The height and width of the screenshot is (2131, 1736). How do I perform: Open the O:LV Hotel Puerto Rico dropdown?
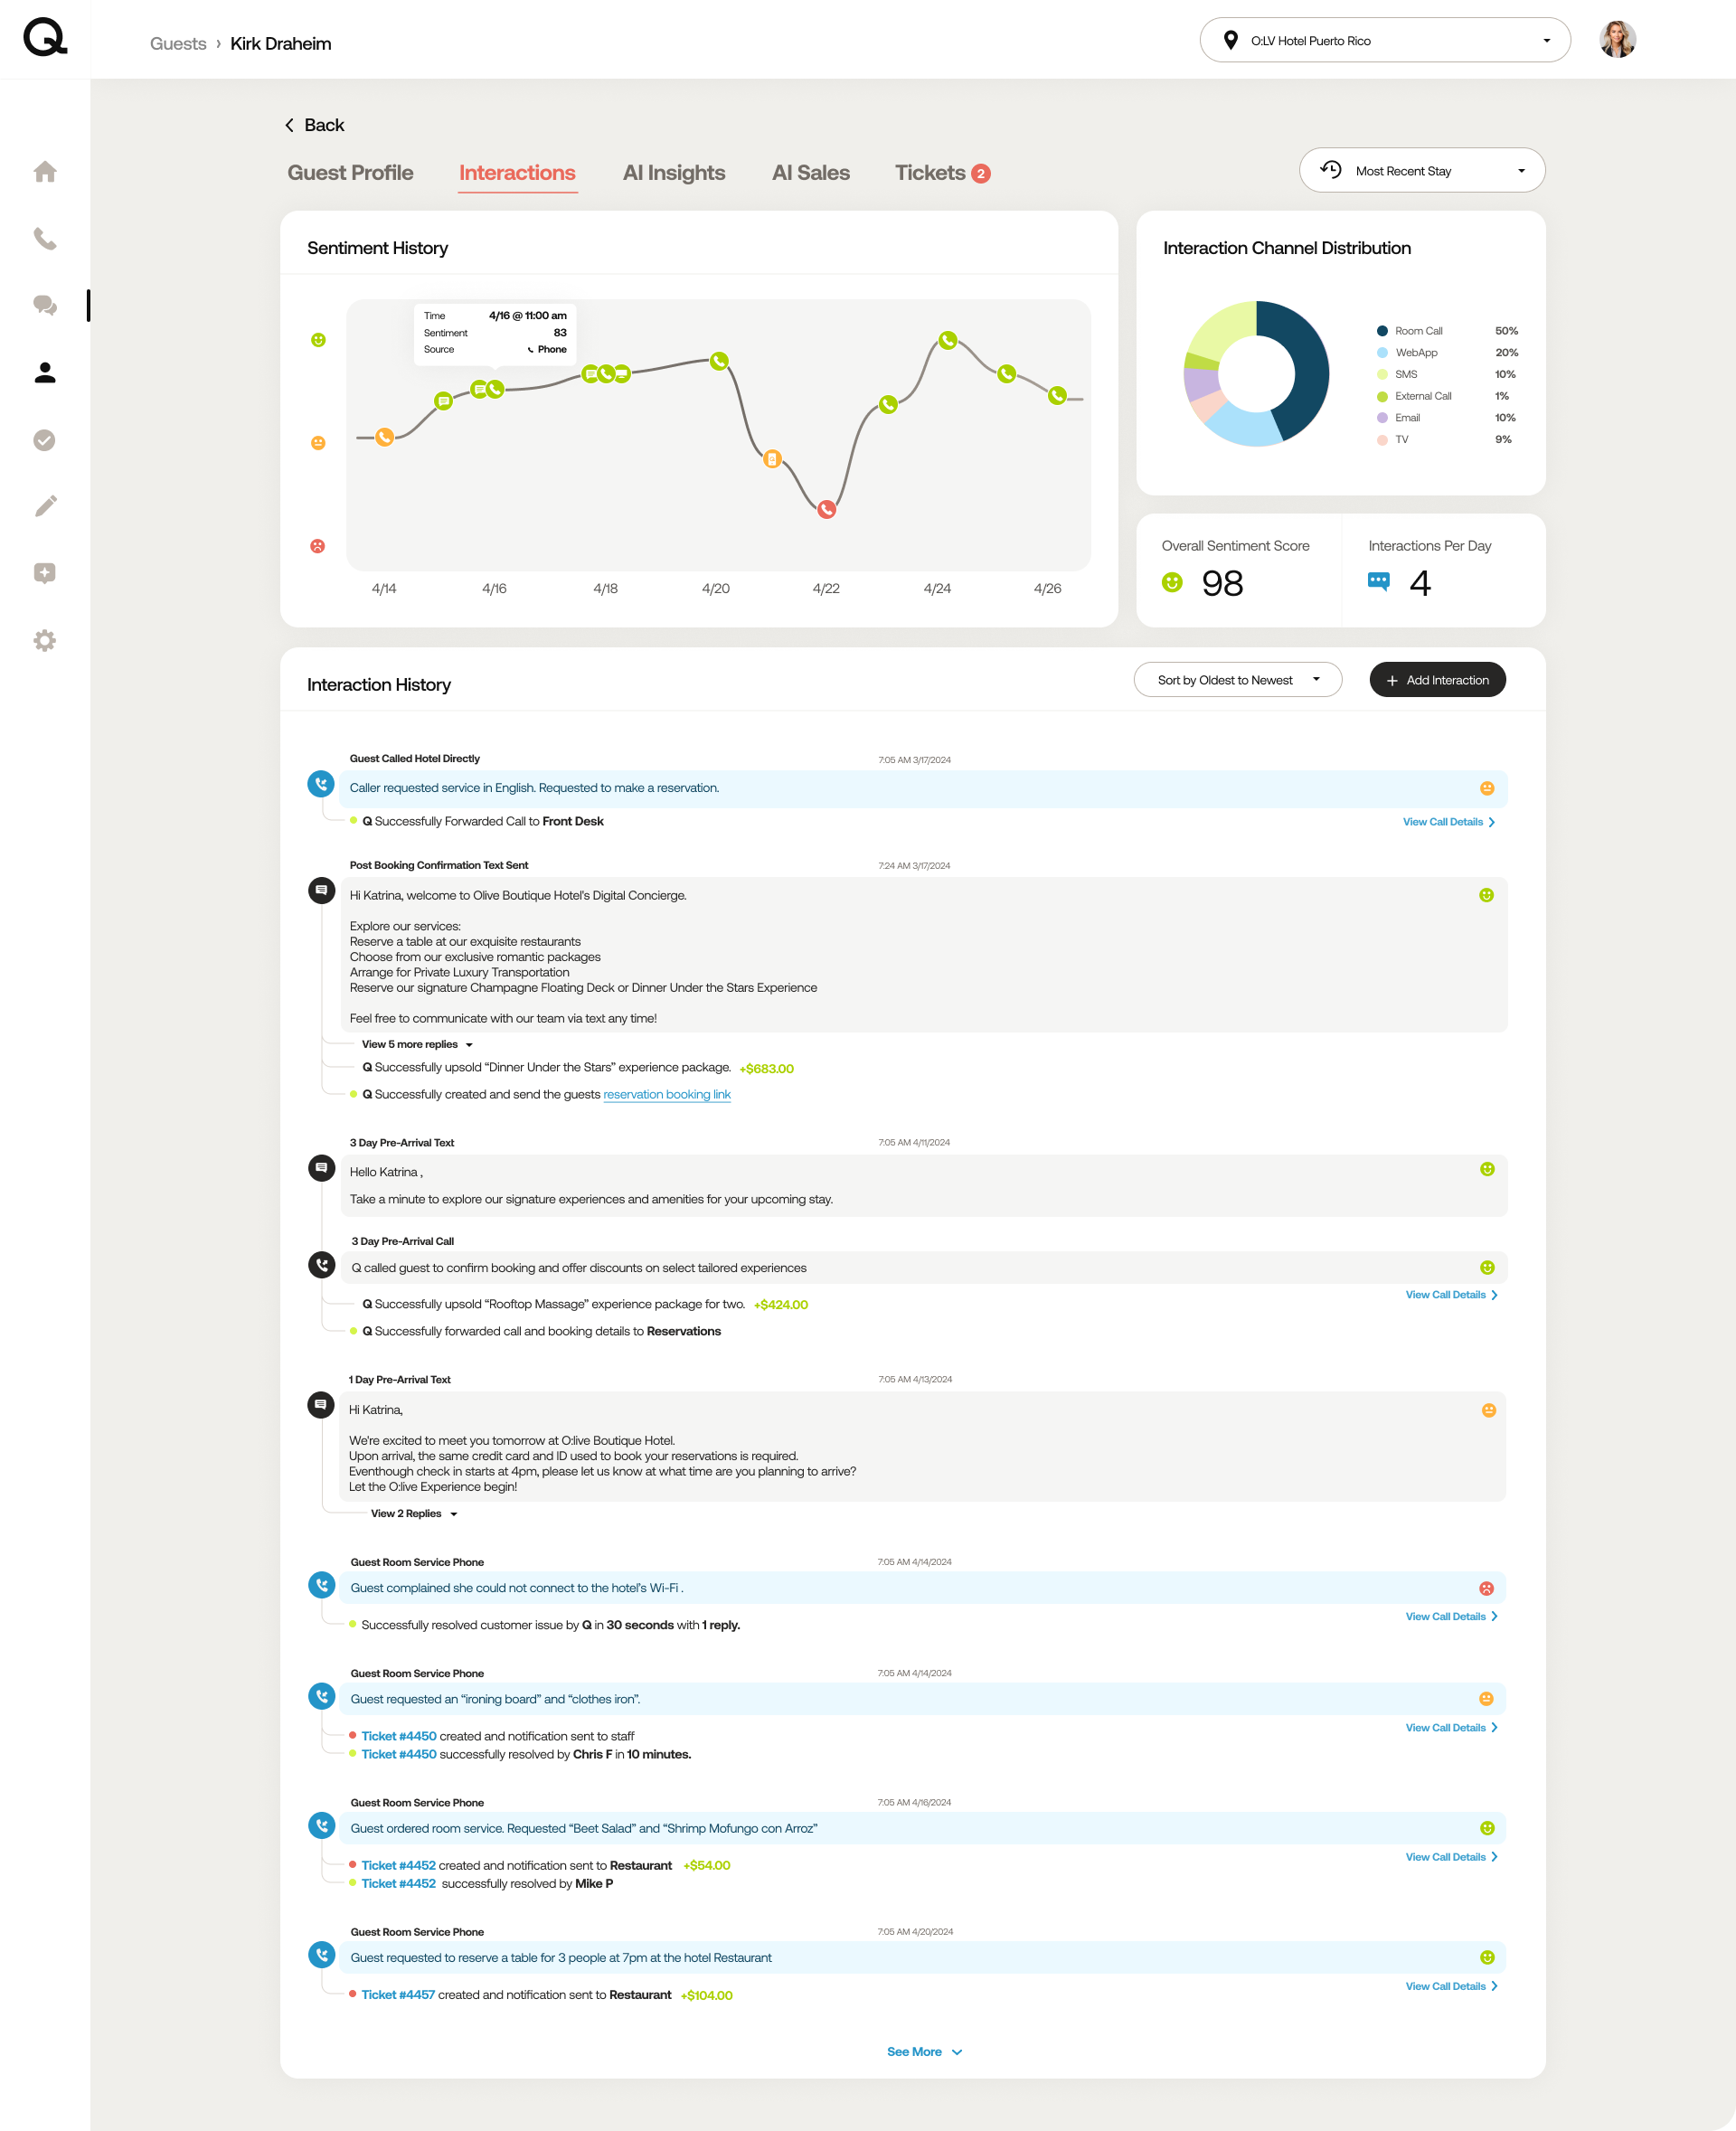click(1384, 41)
